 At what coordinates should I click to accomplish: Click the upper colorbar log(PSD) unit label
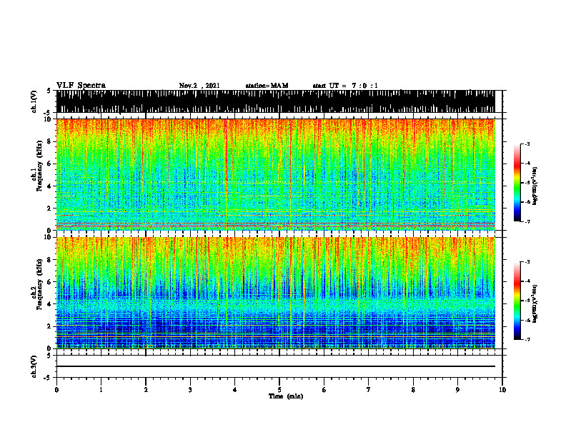[x=535, y=186]
